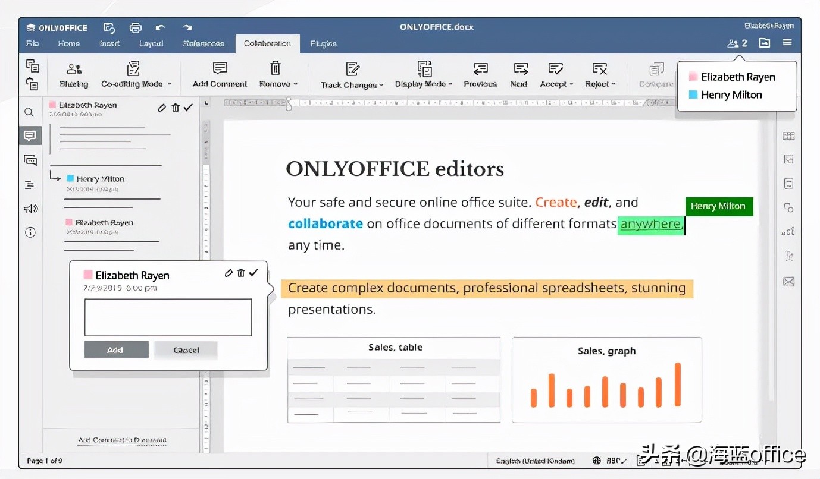Open Mail Merge settings in right sidebar
This screenshot has width=820, height=479.
click(789, 282)
